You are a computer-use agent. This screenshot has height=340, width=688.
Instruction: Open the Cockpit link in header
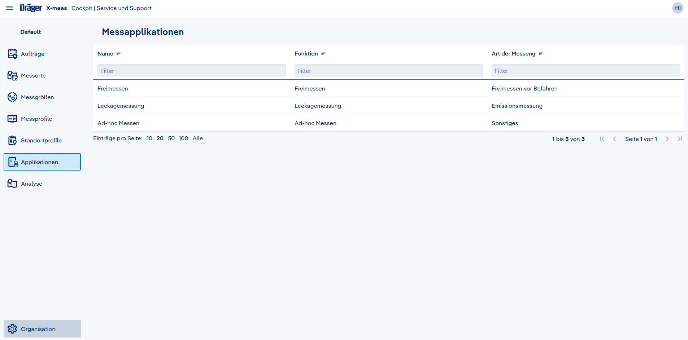coord(82,8)
